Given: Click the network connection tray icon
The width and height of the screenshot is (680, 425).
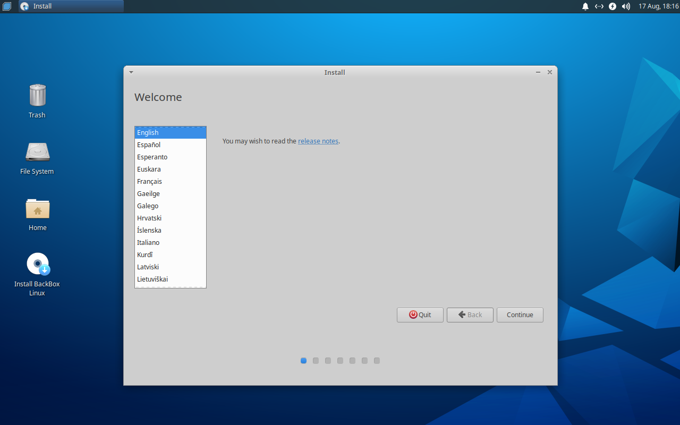Looking at the screenshot, I should pyautogui.click(x=599, y=6).
